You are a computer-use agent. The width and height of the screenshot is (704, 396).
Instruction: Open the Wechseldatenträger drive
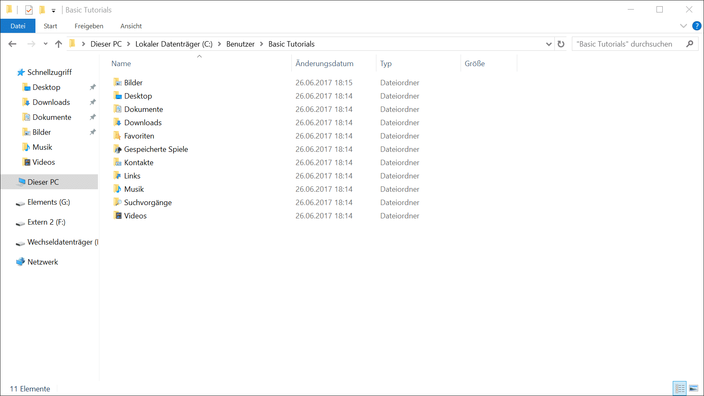click(57, 242)
